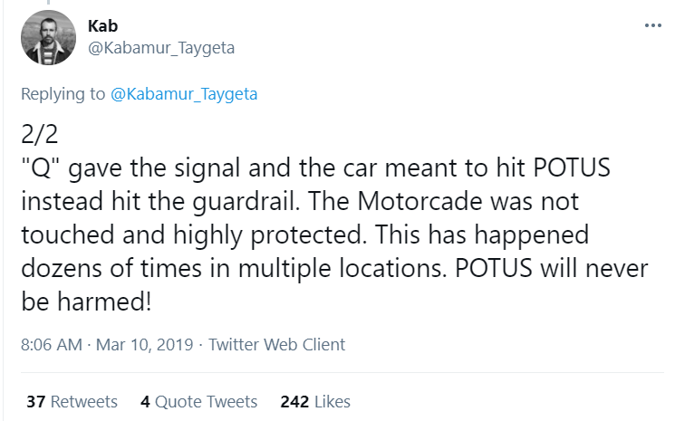Show the 4 Quote Tweets
This screenshot has width=675, height=421.
click(x=199, y=401)
